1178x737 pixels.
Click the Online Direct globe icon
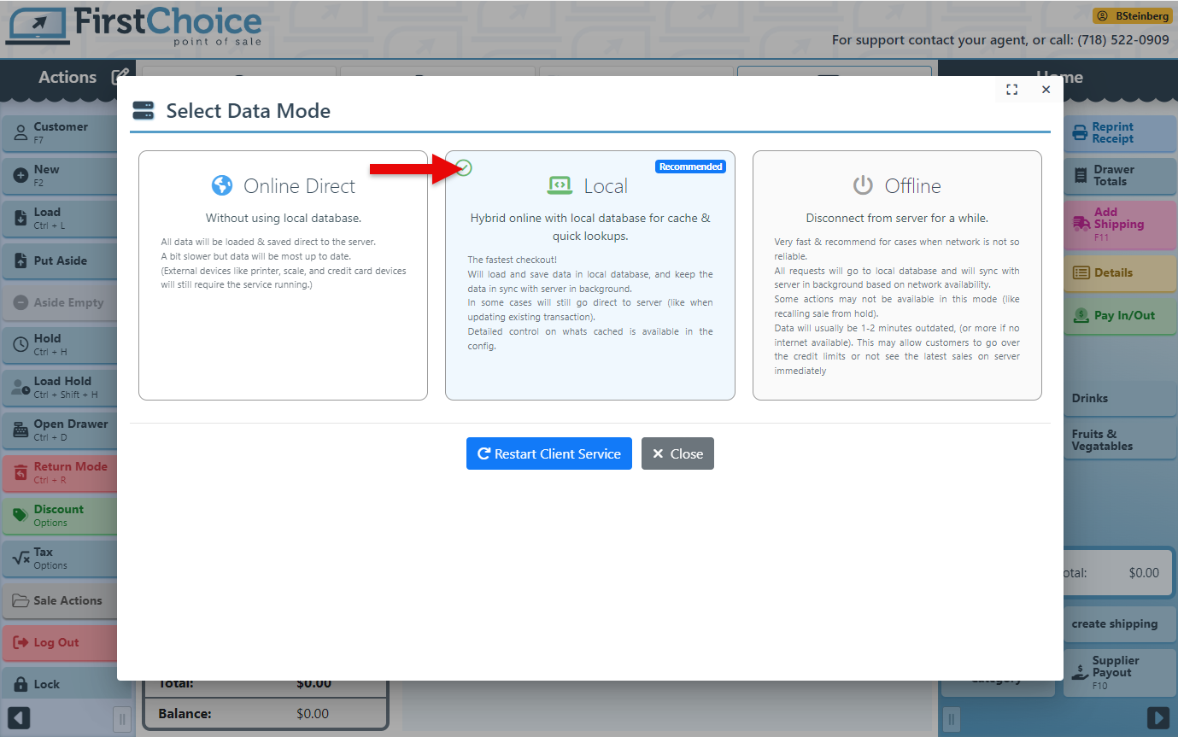(222, 185)
